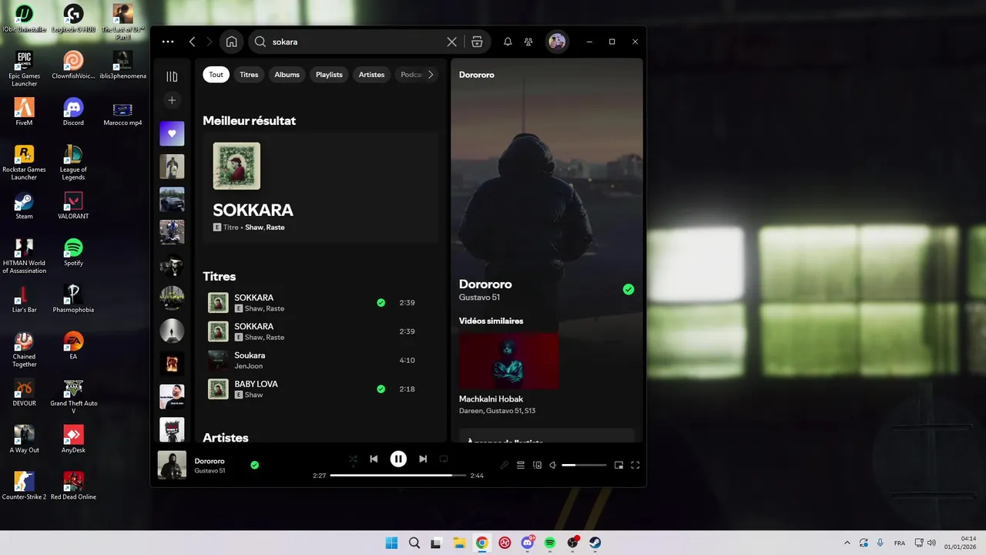This screenshot has width=986, height=555.
Task: Open the play queue icon
Action: [x=521, y=465]
